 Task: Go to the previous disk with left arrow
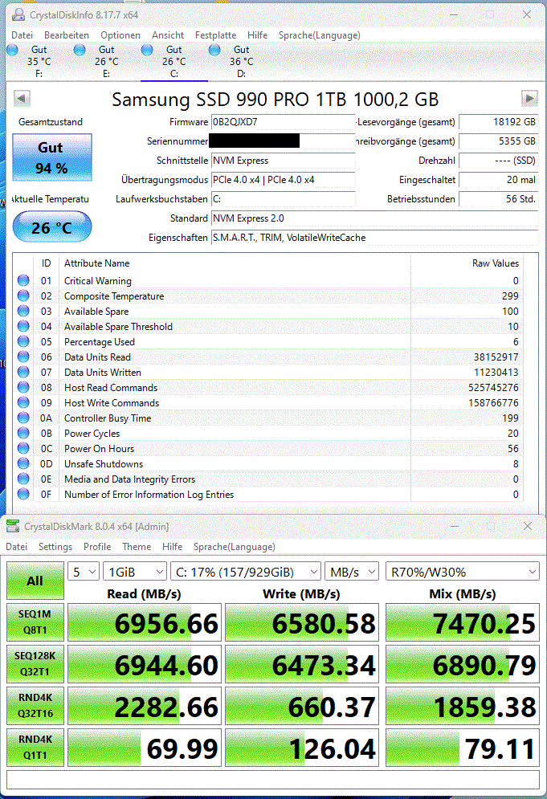[22, 98]
